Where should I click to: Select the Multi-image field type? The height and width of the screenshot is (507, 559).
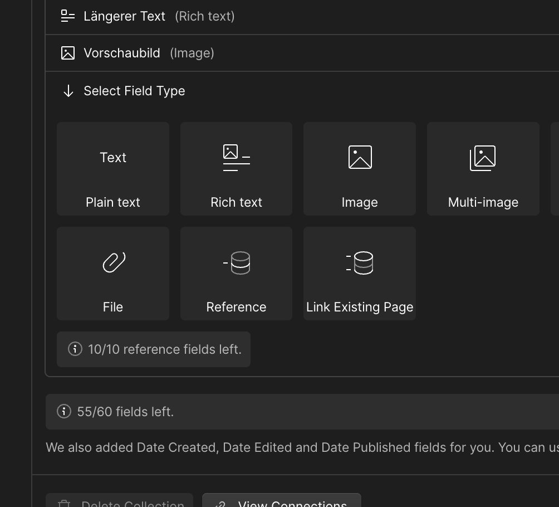(x=483, y=168)
